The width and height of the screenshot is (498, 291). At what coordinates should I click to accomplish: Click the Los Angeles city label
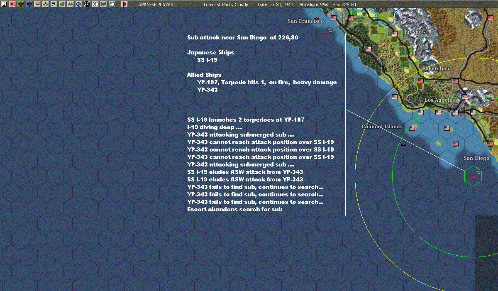coord(439,100)
